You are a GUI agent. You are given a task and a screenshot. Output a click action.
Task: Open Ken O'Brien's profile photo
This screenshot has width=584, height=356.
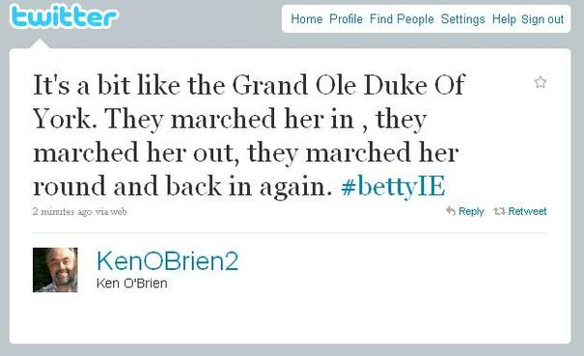(x=55, y=270)
